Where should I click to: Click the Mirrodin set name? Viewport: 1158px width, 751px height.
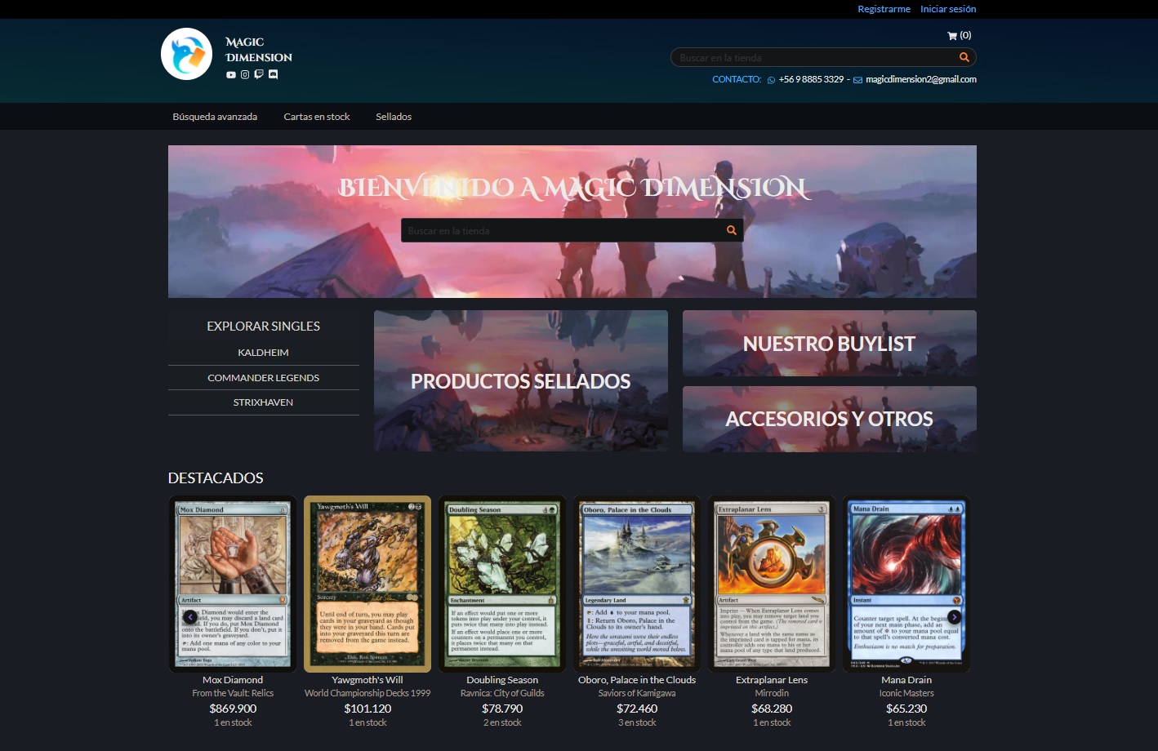[x=772, y=693]
